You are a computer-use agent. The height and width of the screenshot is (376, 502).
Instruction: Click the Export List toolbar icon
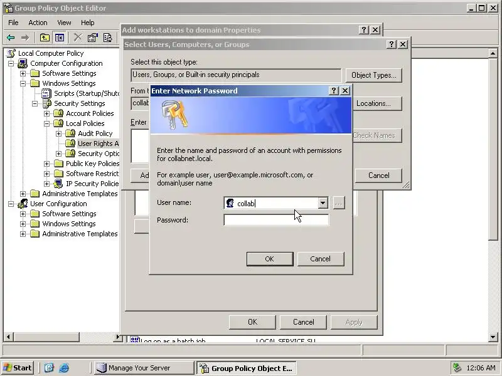coord(107,38)
